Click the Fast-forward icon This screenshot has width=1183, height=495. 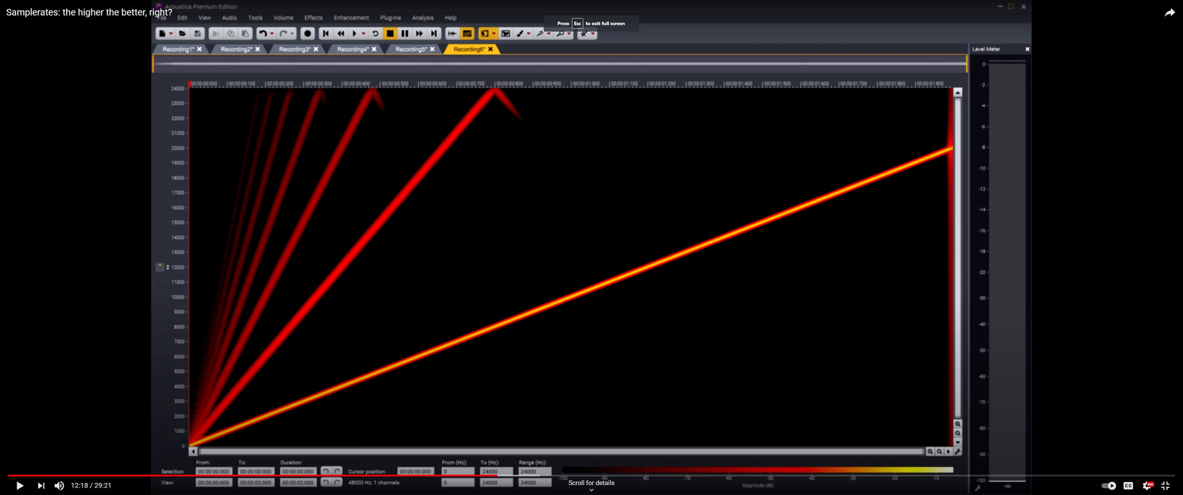click(x=420, y=34)
